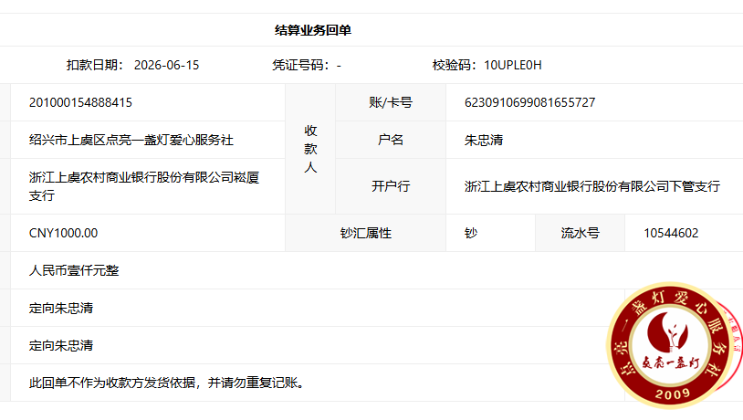Click payee bank 下管支行 text

click(x=592, y=186)
